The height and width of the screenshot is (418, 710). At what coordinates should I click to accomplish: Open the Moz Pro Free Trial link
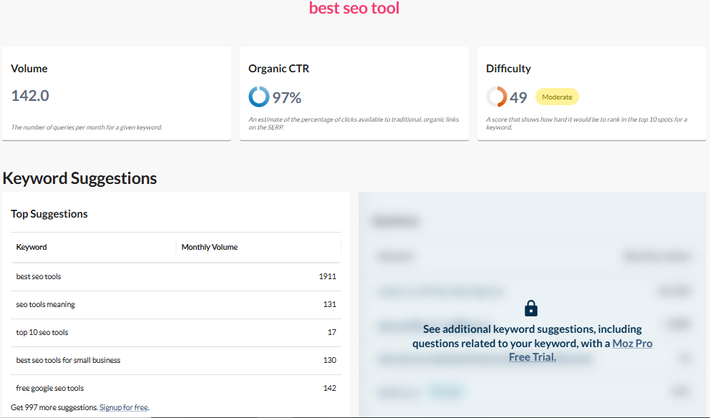580,350
